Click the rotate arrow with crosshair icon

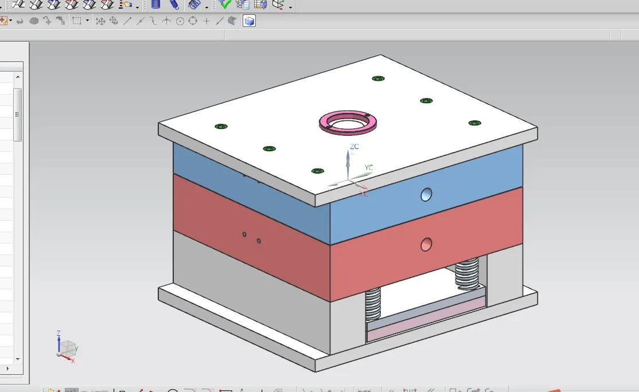(x=47, y=21)
